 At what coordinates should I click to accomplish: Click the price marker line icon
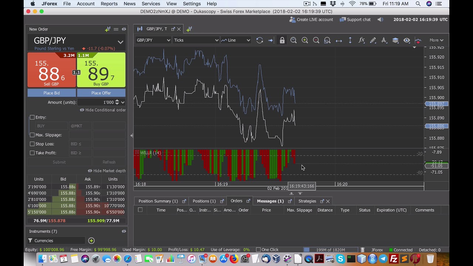pyautogui.click(x=418, y=40)
